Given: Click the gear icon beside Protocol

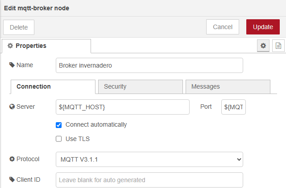Looking at the screenshot, I should [x=12, y=159].
